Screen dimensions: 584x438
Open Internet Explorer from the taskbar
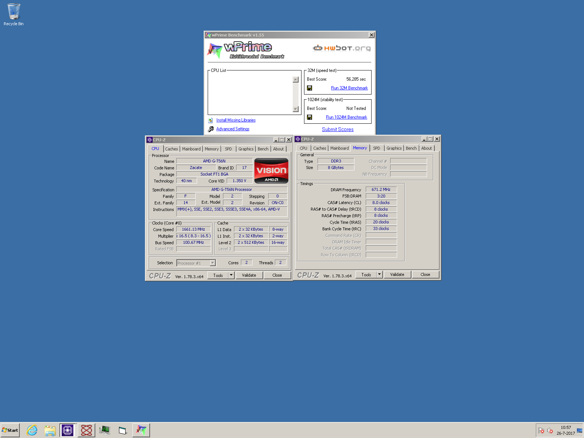(x=32, y=430)
